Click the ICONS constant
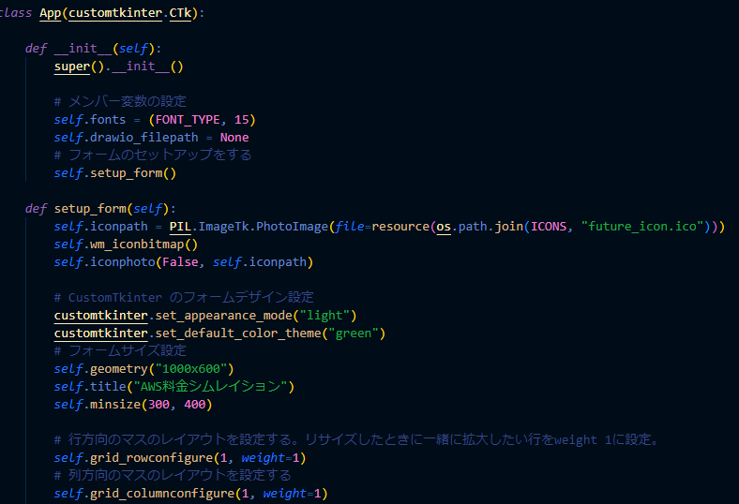 pos(549,227)
